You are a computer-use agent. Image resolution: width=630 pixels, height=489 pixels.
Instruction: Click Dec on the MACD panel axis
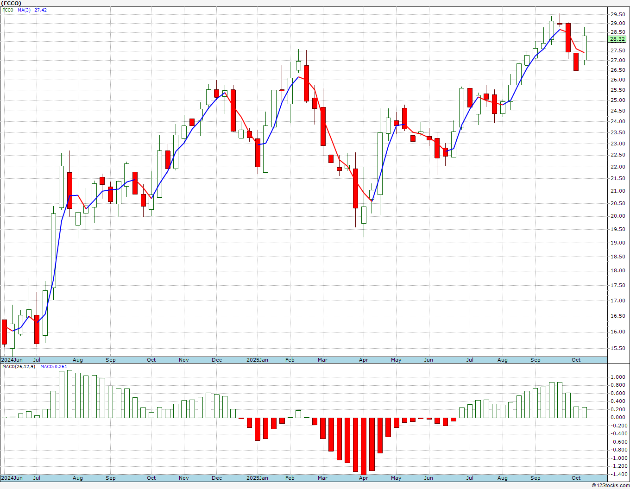click(x=217, y=478)
